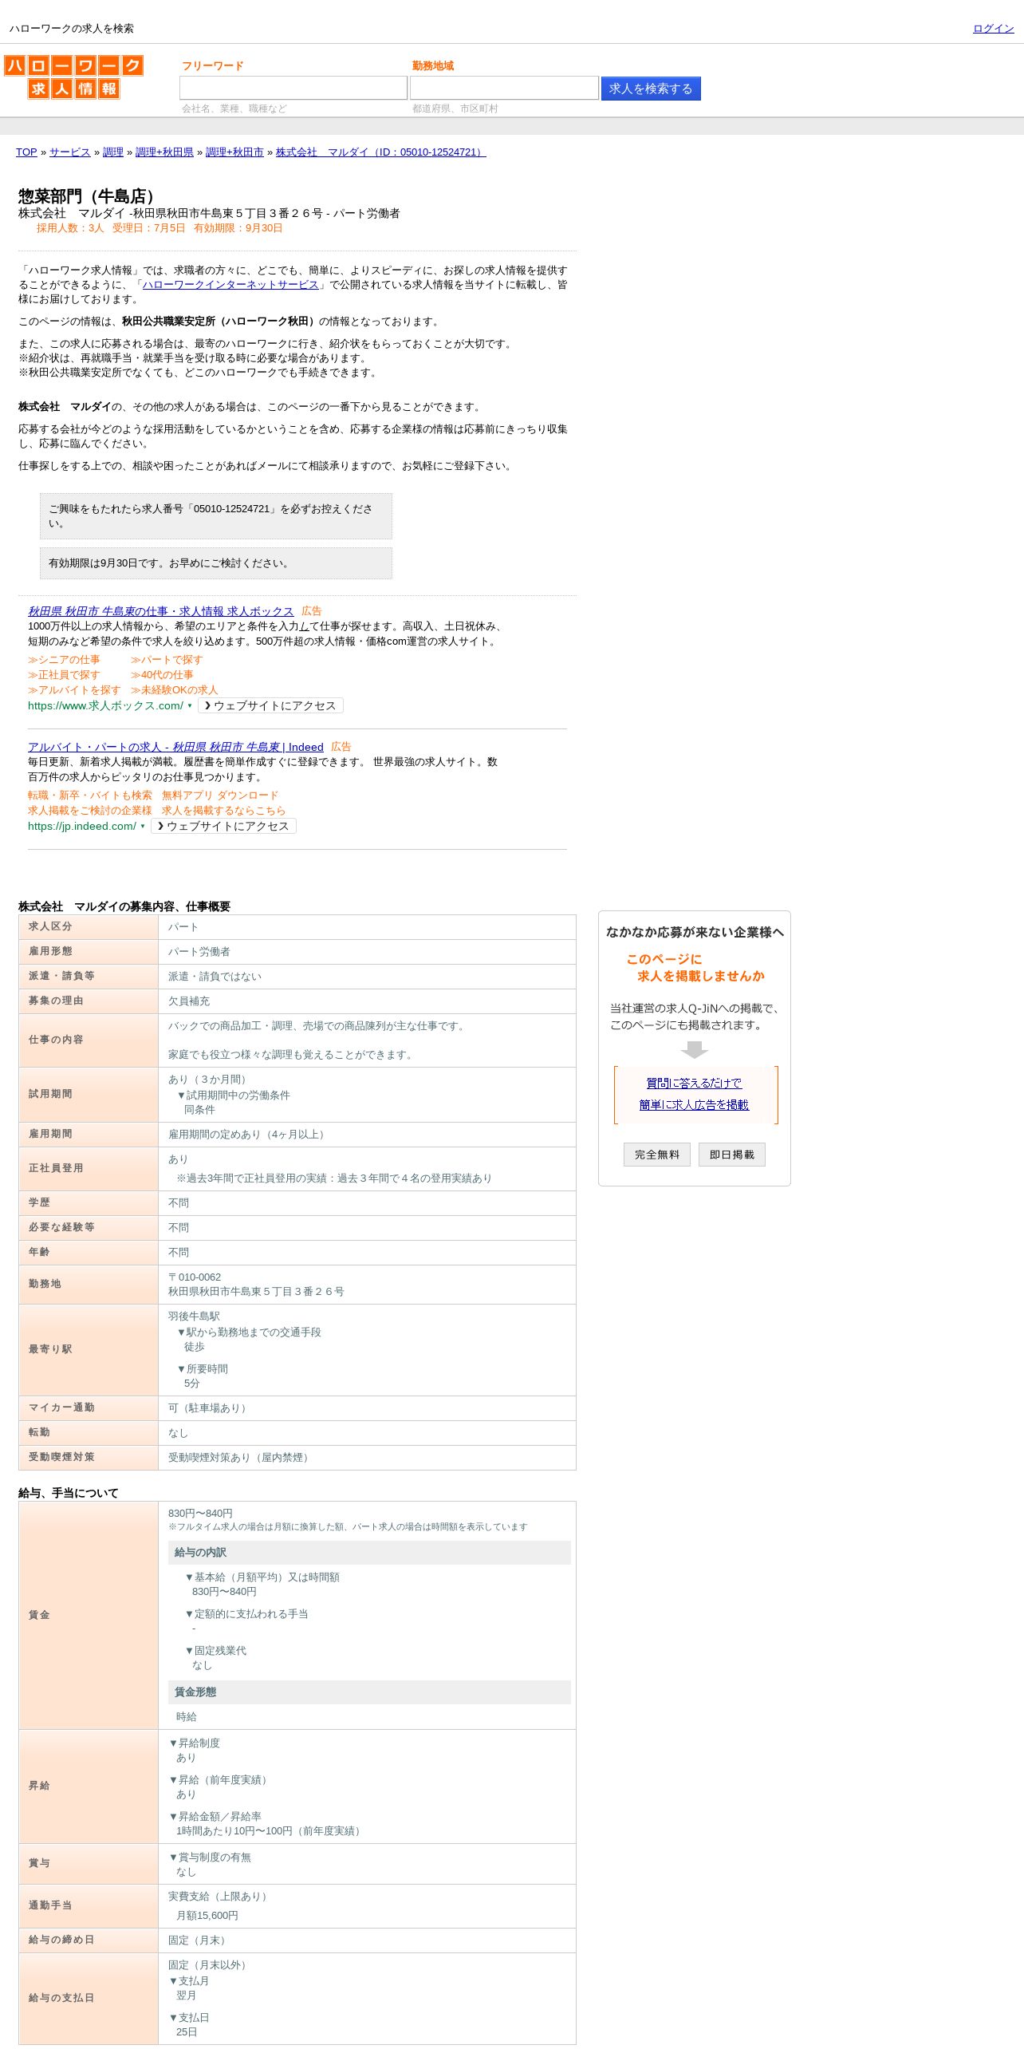Click ウェブサイトにアクセス button for Indeed

(224, 826)
